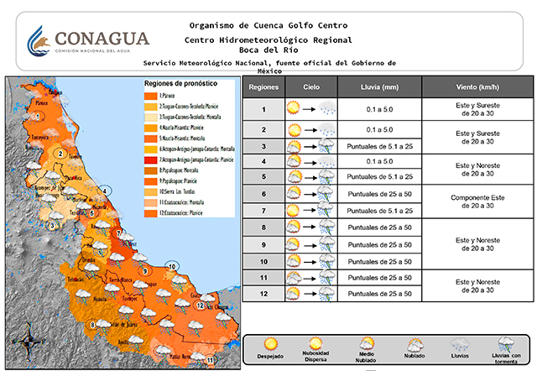Click the Regiones column header
The height and width of the screenshot is (371, 537).
[x=263, y=87]
